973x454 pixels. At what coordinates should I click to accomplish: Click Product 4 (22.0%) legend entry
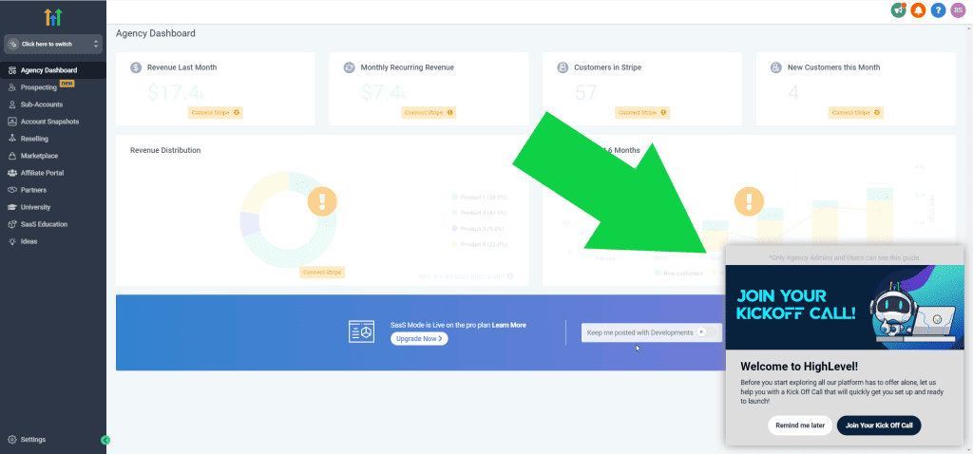coord(480,244)
